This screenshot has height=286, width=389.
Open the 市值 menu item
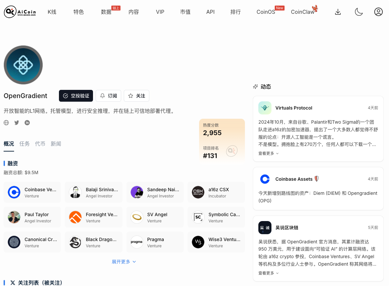point(185,12)
